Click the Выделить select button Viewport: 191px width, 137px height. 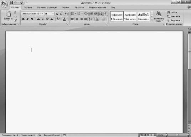click(x=174, y=20)
